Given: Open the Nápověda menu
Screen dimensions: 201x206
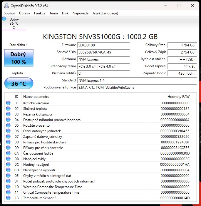Looking at the screenshot, I should pos(81,13).
